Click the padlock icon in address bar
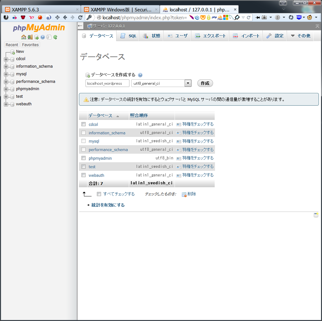 tap(209, 17)
